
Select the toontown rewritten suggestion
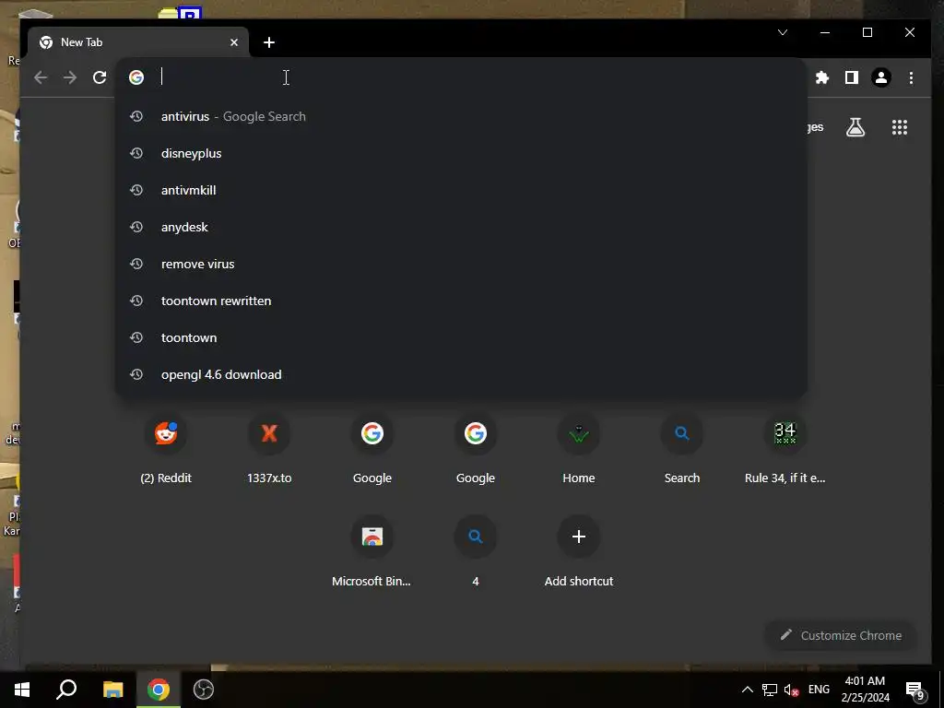click(x=461, y=301)
